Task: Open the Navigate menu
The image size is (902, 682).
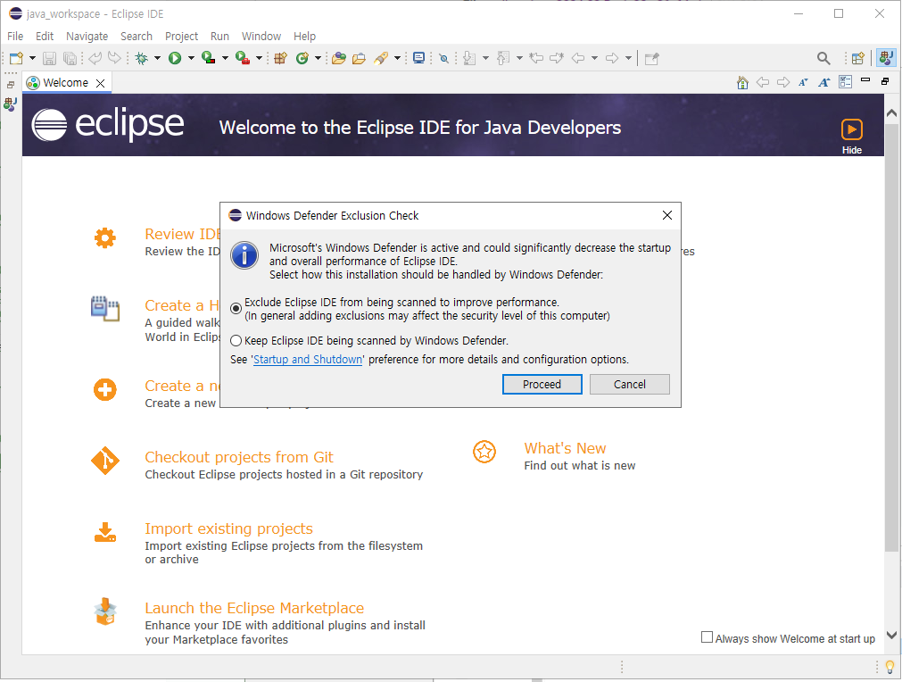Action: [x=87, y=37]
